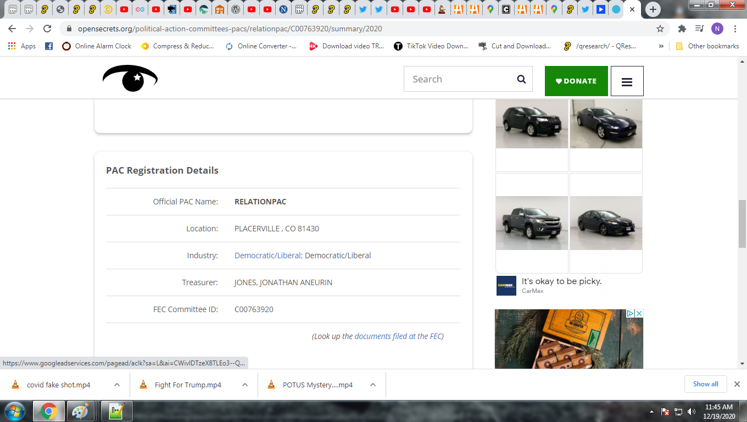Open the notepad app in the taskbar

point(117,411)
